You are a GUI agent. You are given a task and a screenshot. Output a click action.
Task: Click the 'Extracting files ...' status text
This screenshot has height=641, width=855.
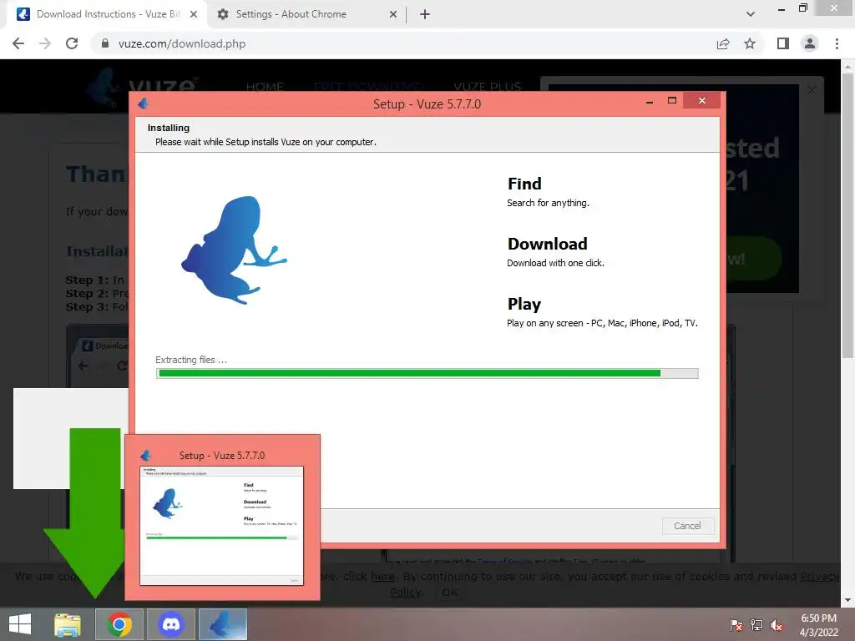pyautogui.click(x=191, y=360)
